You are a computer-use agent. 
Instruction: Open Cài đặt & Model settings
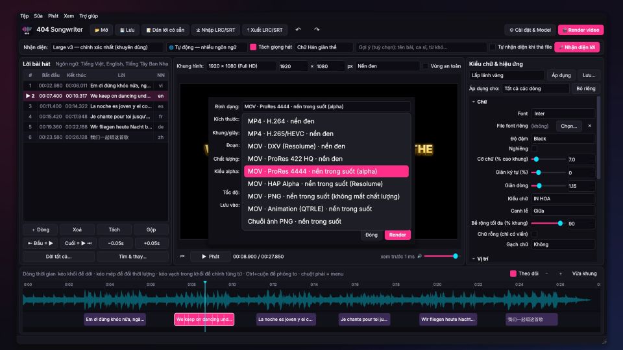click(x=530, y=30)
